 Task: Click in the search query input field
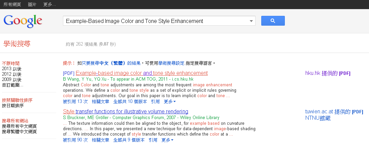pos(155,21)
